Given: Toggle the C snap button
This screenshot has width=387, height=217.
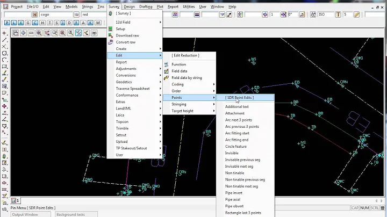Looking at the screenshot, I should pos(35,23).
